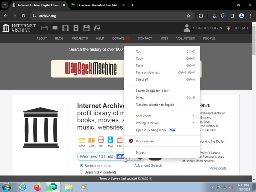Open the ABOUT nav link
The width and height of the screenshot is (256, 192).
41,38
